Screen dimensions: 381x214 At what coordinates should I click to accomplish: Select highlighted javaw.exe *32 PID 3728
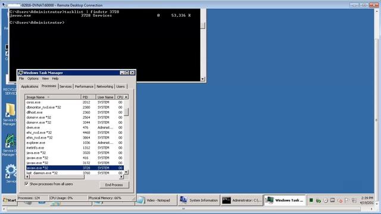(x=74, y=168)
